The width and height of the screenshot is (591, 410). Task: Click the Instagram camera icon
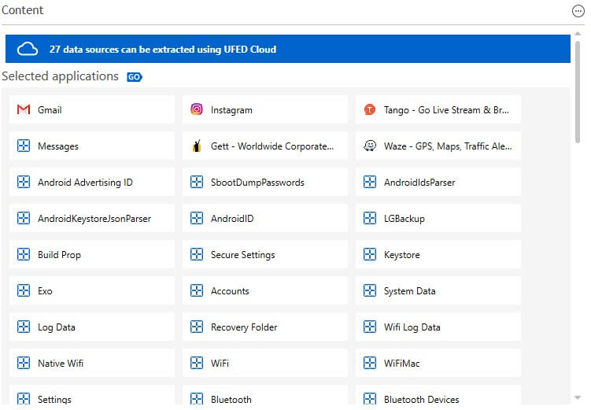(x=197, y=109)
